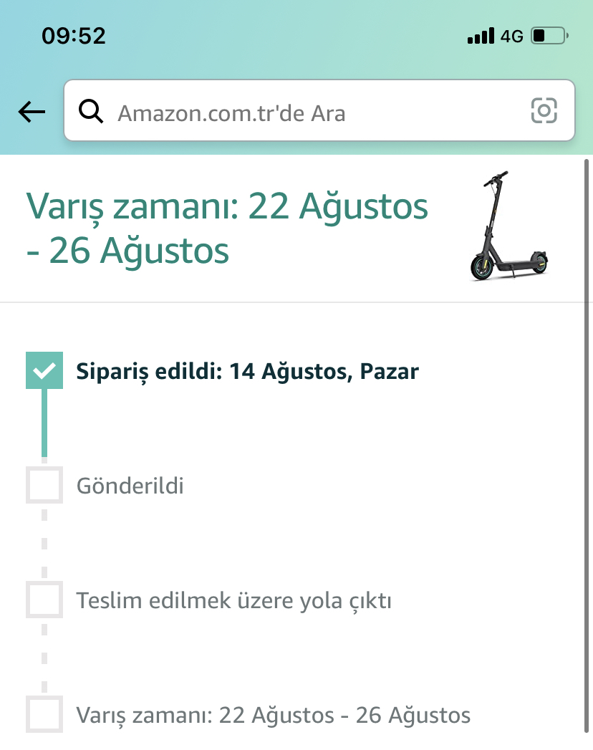Tap the 09:52 clock in status bar
The width and height of the screenshot is (593, 750).
(x=74, y=35)
